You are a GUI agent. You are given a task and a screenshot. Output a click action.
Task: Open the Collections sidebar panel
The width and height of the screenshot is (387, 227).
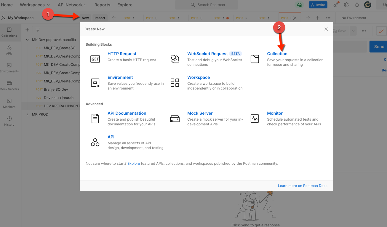click(x=9, y=32)
